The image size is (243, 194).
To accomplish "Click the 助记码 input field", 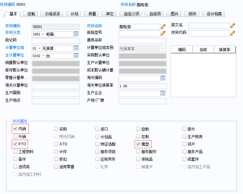I will tap(56, 41).
